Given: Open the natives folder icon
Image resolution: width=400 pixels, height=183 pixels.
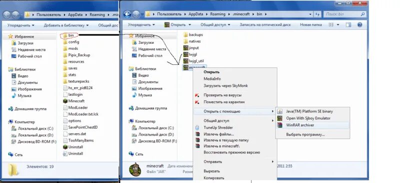Looking at the screenshot, I should coord(185,41).
